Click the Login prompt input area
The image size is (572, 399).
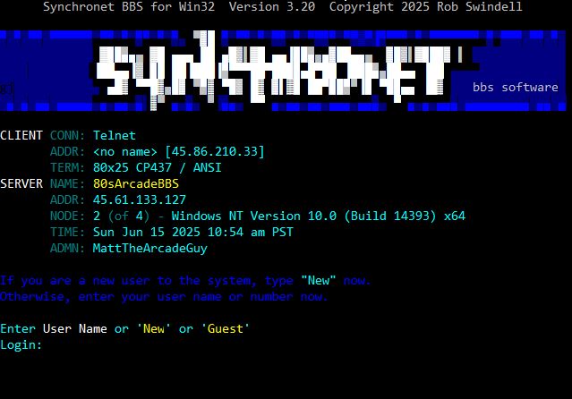tap(146, 345)
